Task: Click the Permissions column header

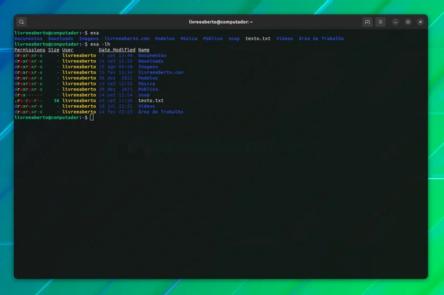Action: tap(30, 50)
